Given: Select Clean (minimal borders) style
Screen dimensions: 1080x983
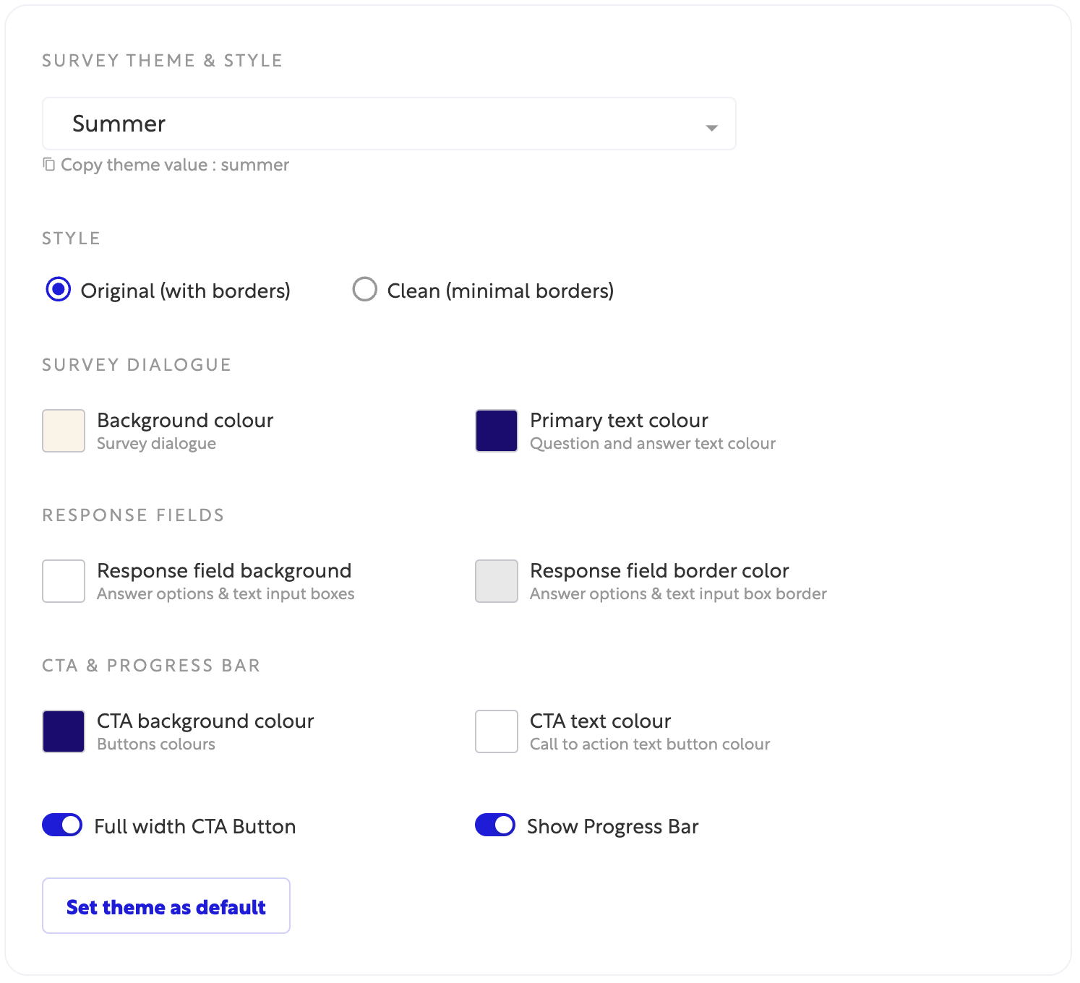Looking at the screenshot, I should [x=365, y=290].
